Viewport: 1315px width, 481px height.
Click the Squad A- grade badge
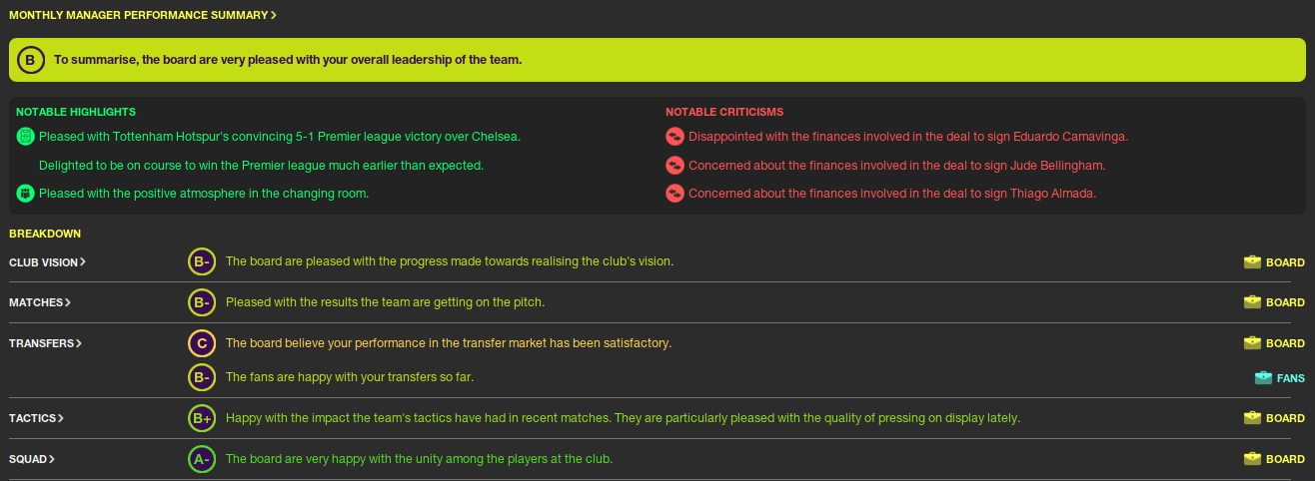pos(202,459)
